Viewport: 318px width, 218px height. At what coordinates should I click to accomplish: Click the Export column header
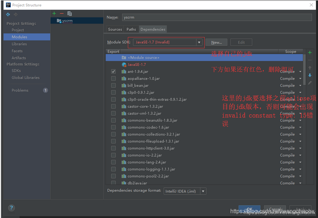[x=113, y=51]
